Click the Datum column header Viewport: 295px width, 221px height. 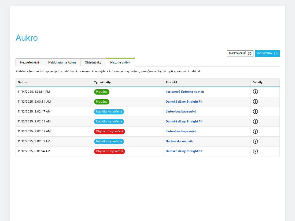[x=23, y=82]
